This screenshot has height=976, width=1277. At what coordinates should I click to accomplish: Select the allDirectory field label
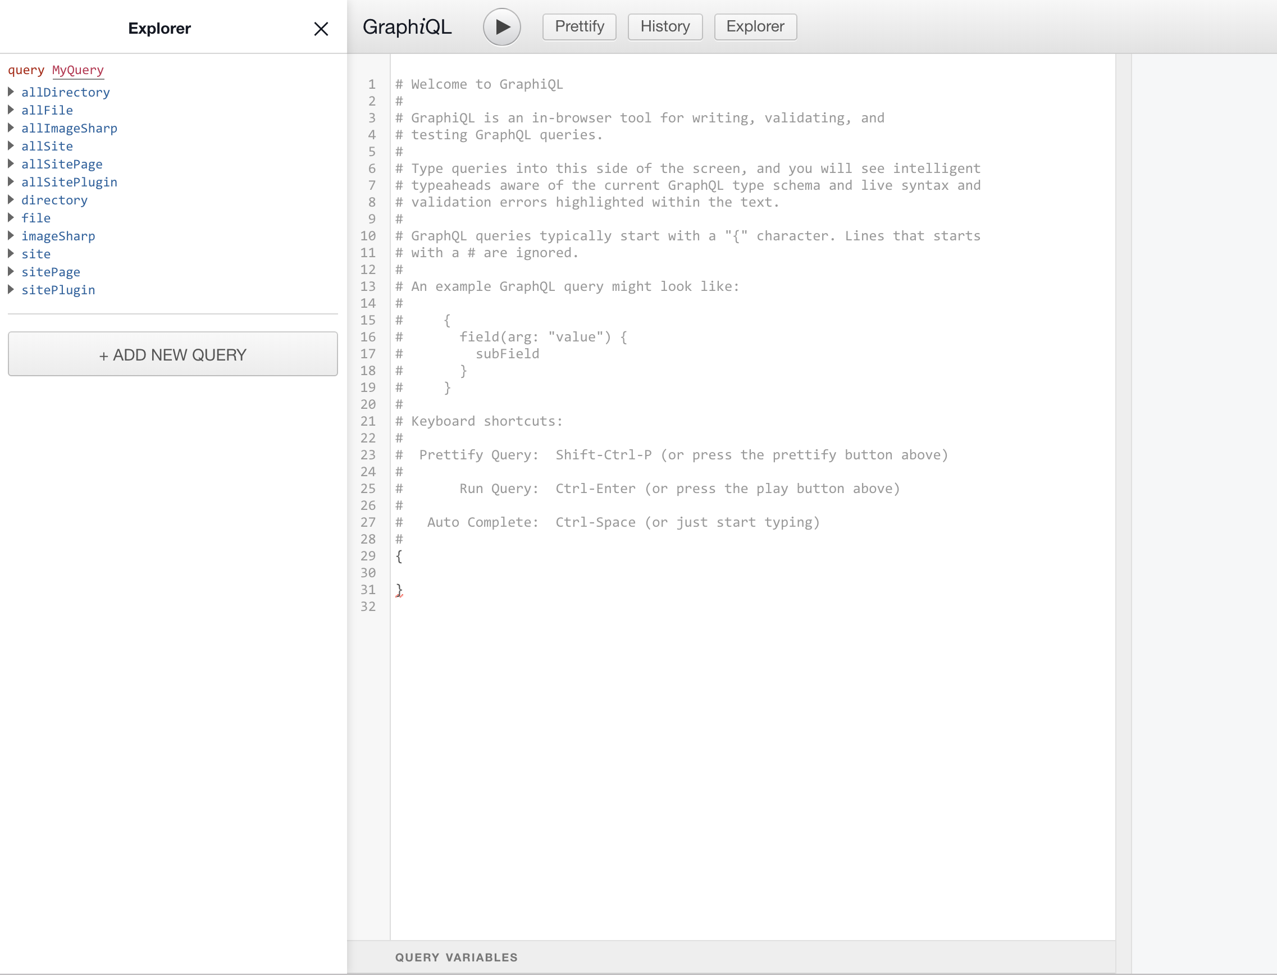[x=66, y=92]
